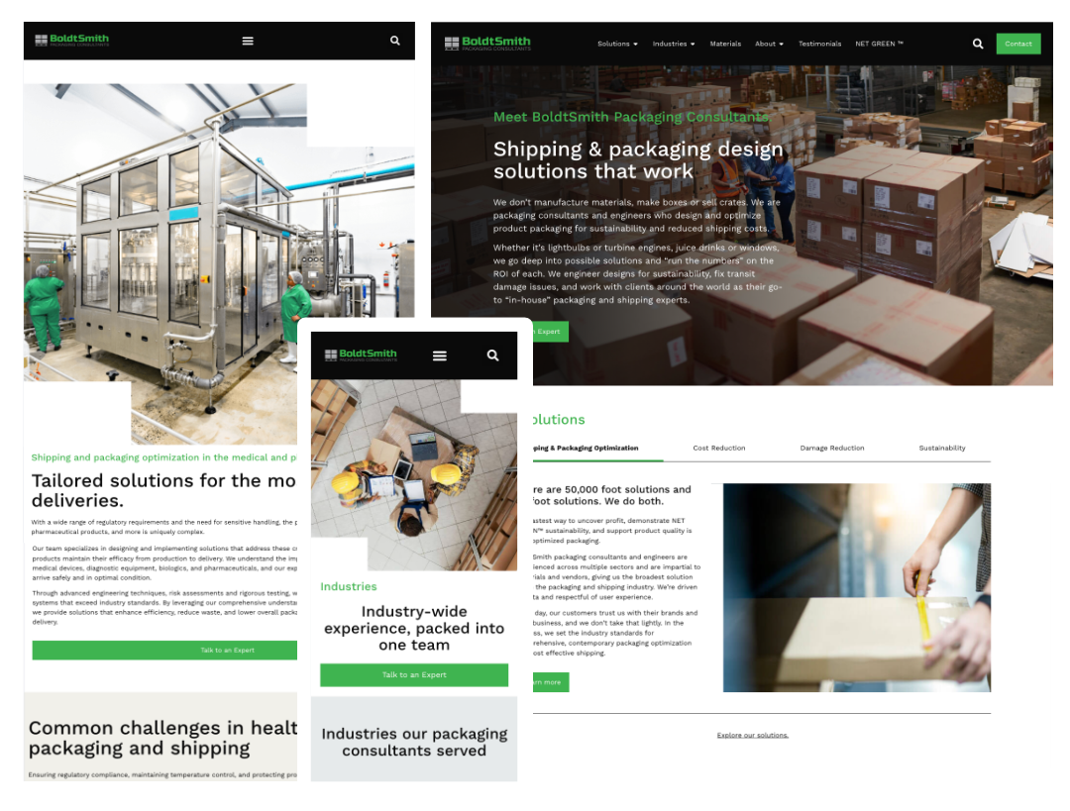Viewport: 1070px width, 811px height.
Task: Click the search icon beside the Contact button
Action: pos(978,44)
